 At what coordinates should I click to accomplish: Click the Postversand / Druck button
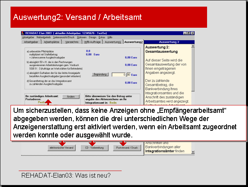coord(126,148)
